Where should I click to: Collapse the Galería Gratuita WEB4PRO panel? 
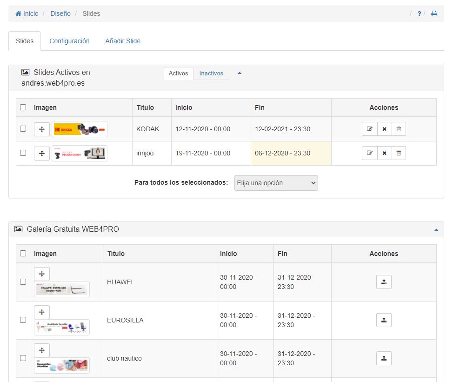pos(436,229)
